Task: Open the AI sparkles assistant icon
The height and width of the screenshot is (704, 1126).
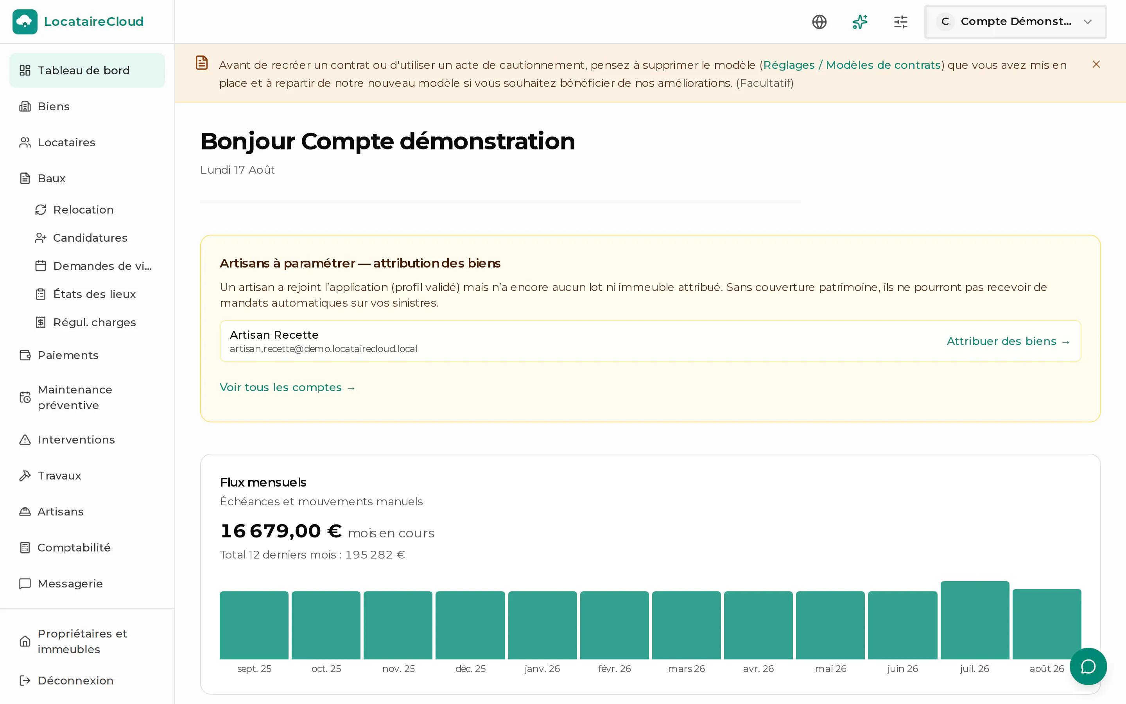Action: pyautogui.click(x=860, y=22)
